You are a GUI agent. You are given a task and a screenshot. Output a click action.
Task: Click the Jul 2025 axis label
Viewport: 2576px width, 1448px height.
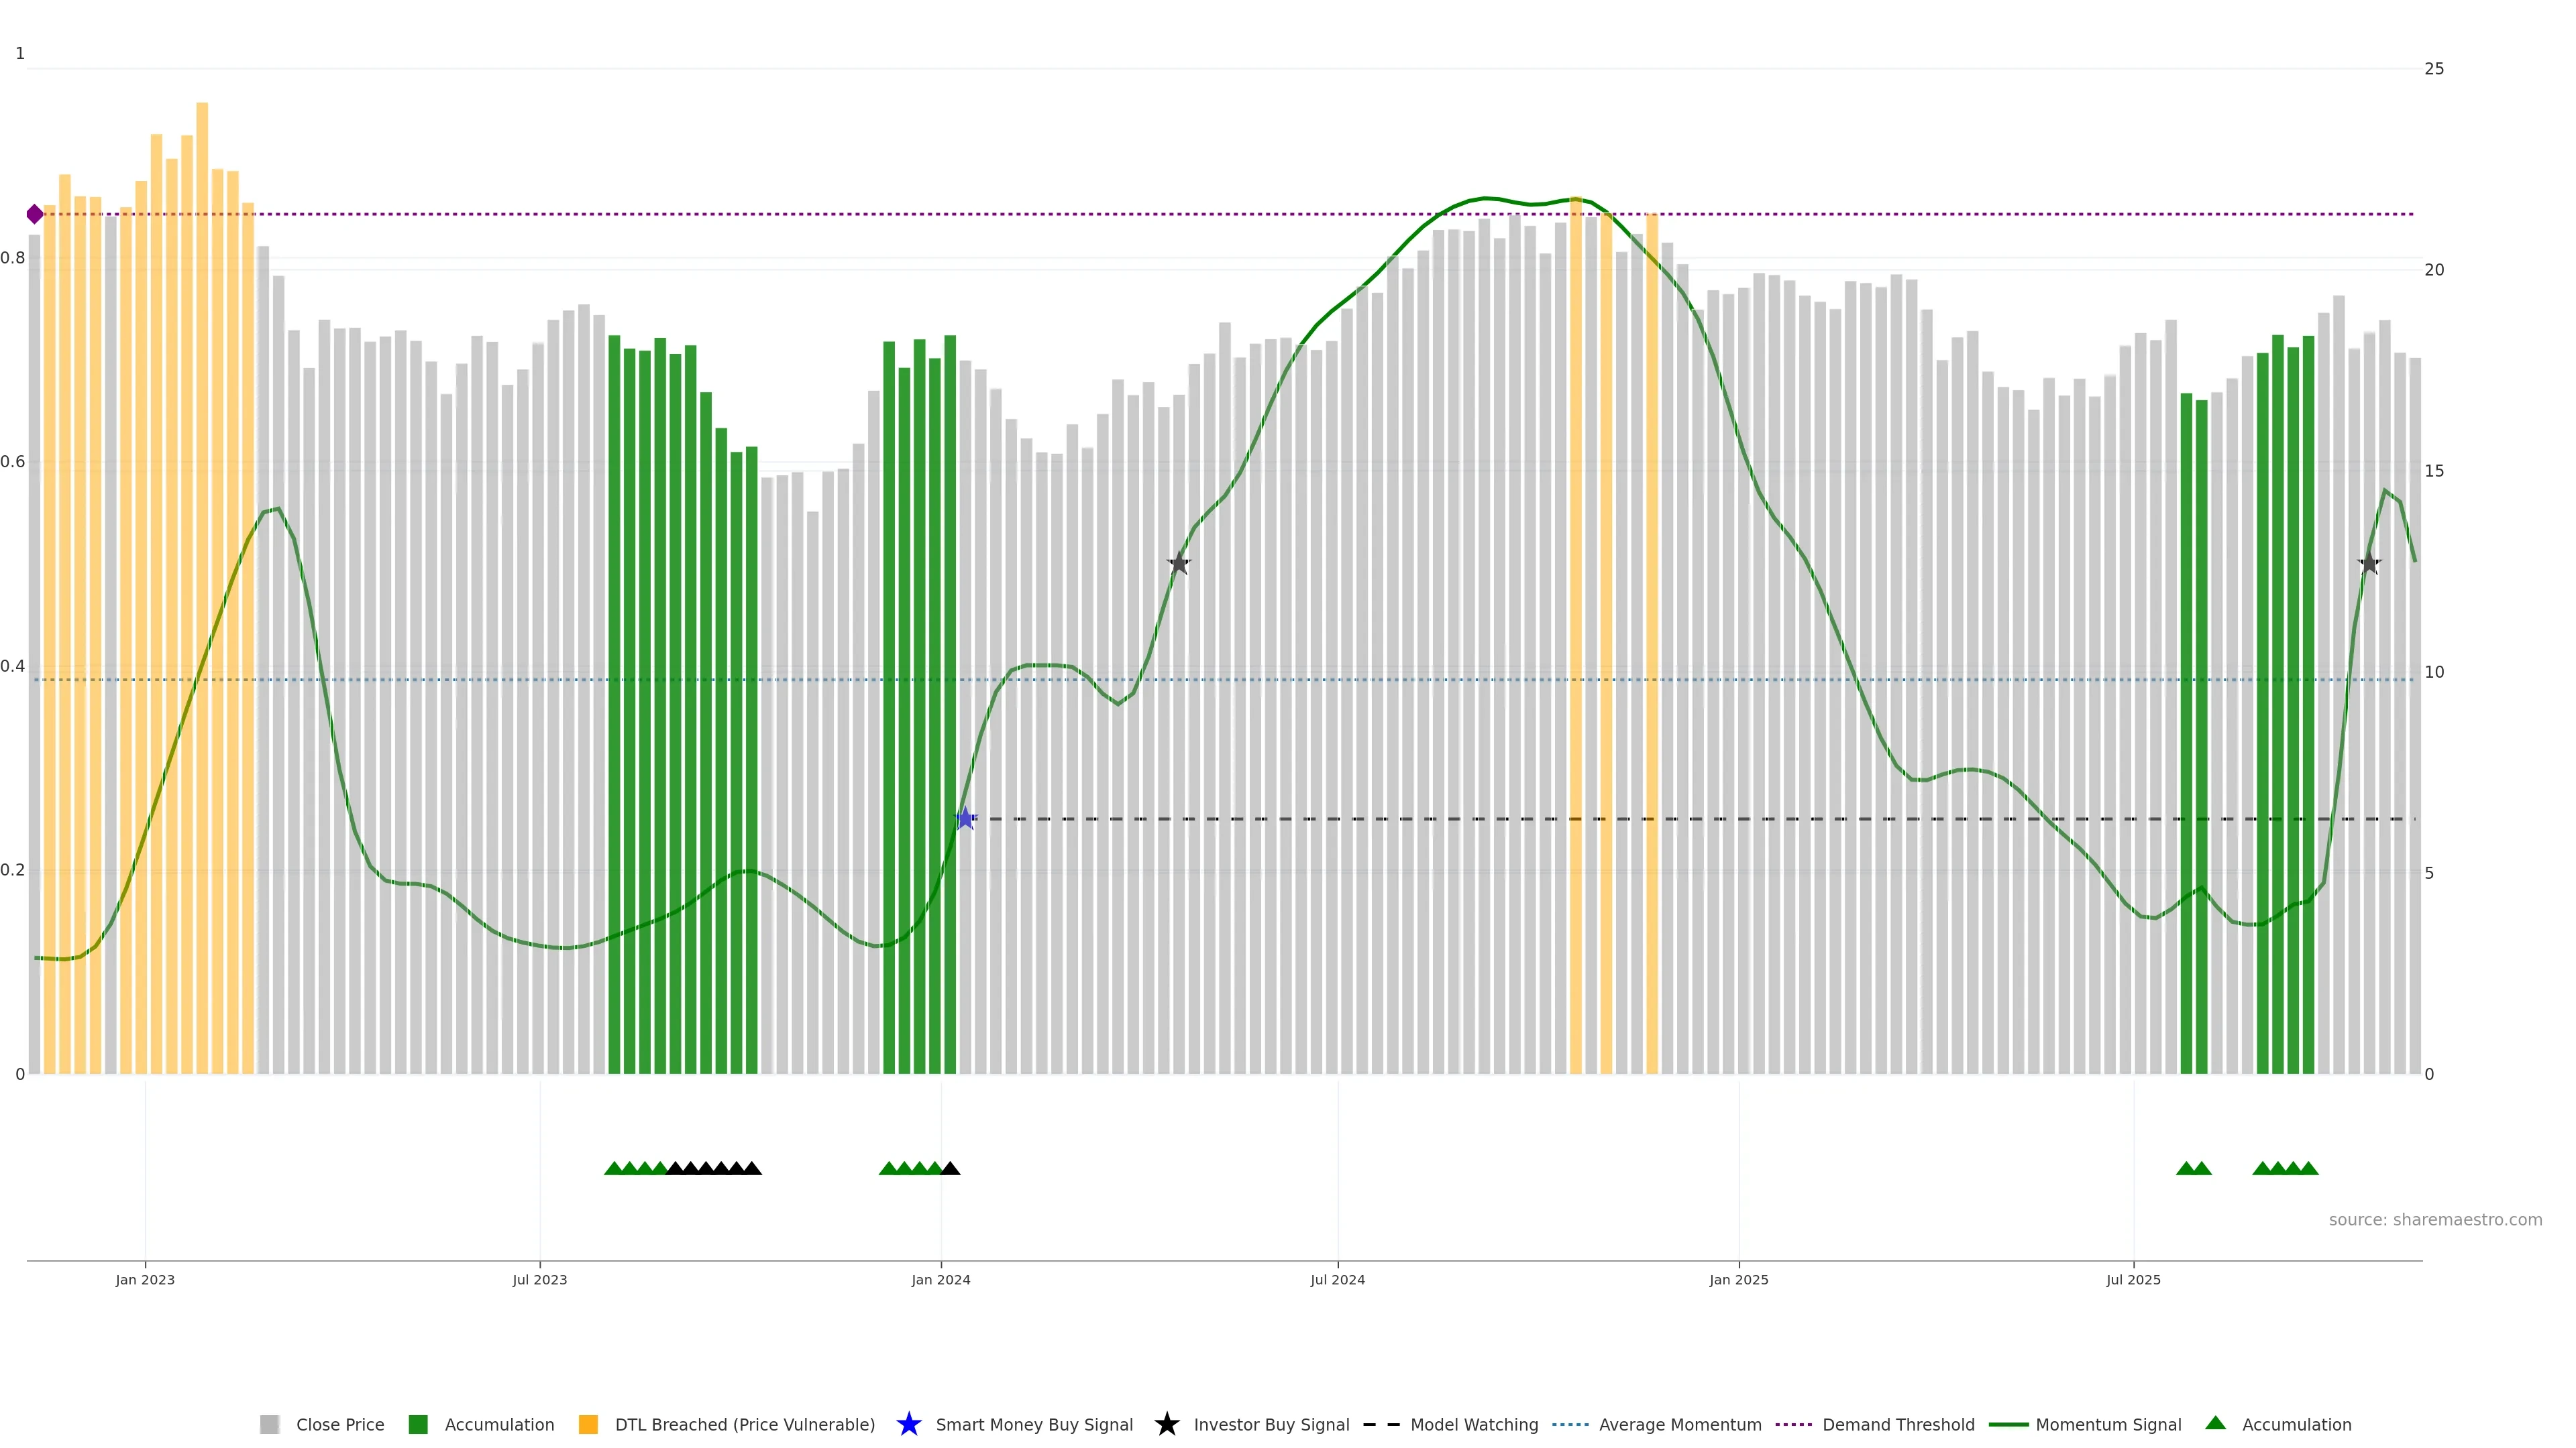click(2132, 1280)
